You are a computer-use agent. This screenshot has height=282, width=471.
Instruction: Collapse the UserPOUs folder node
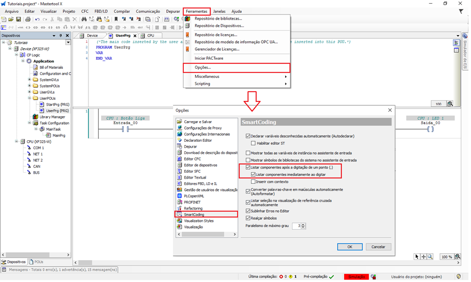[x=29, y=98]
